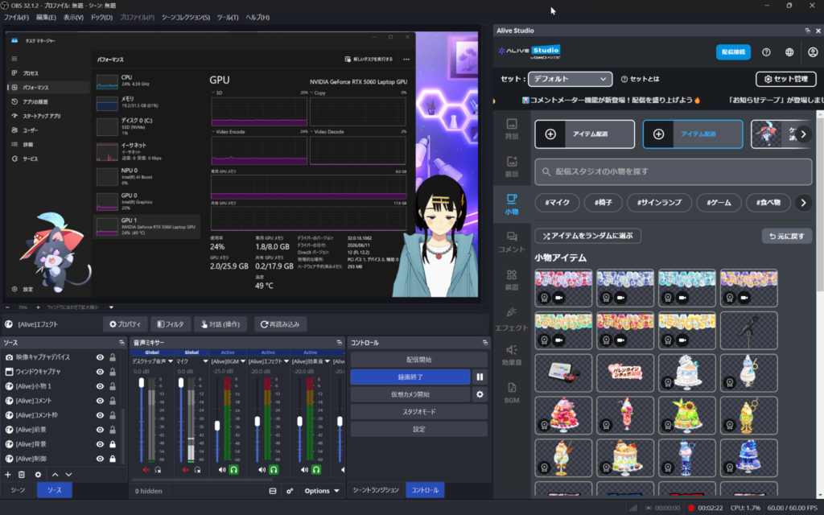Click アイテムをランダムに選ぶ button
Screen dimensions: 824x515
[587, 236]
